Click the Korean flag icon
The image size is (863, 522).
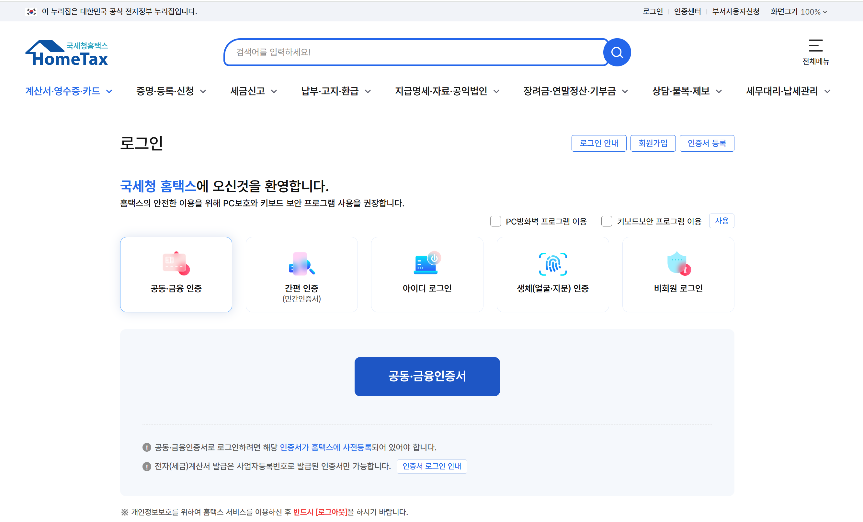pos(31,12)
